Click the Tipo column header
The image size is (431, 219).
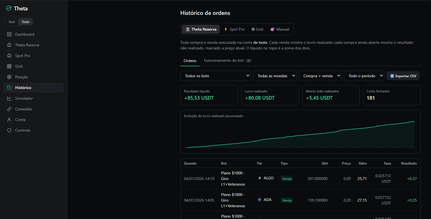click(x=284, y=163)
